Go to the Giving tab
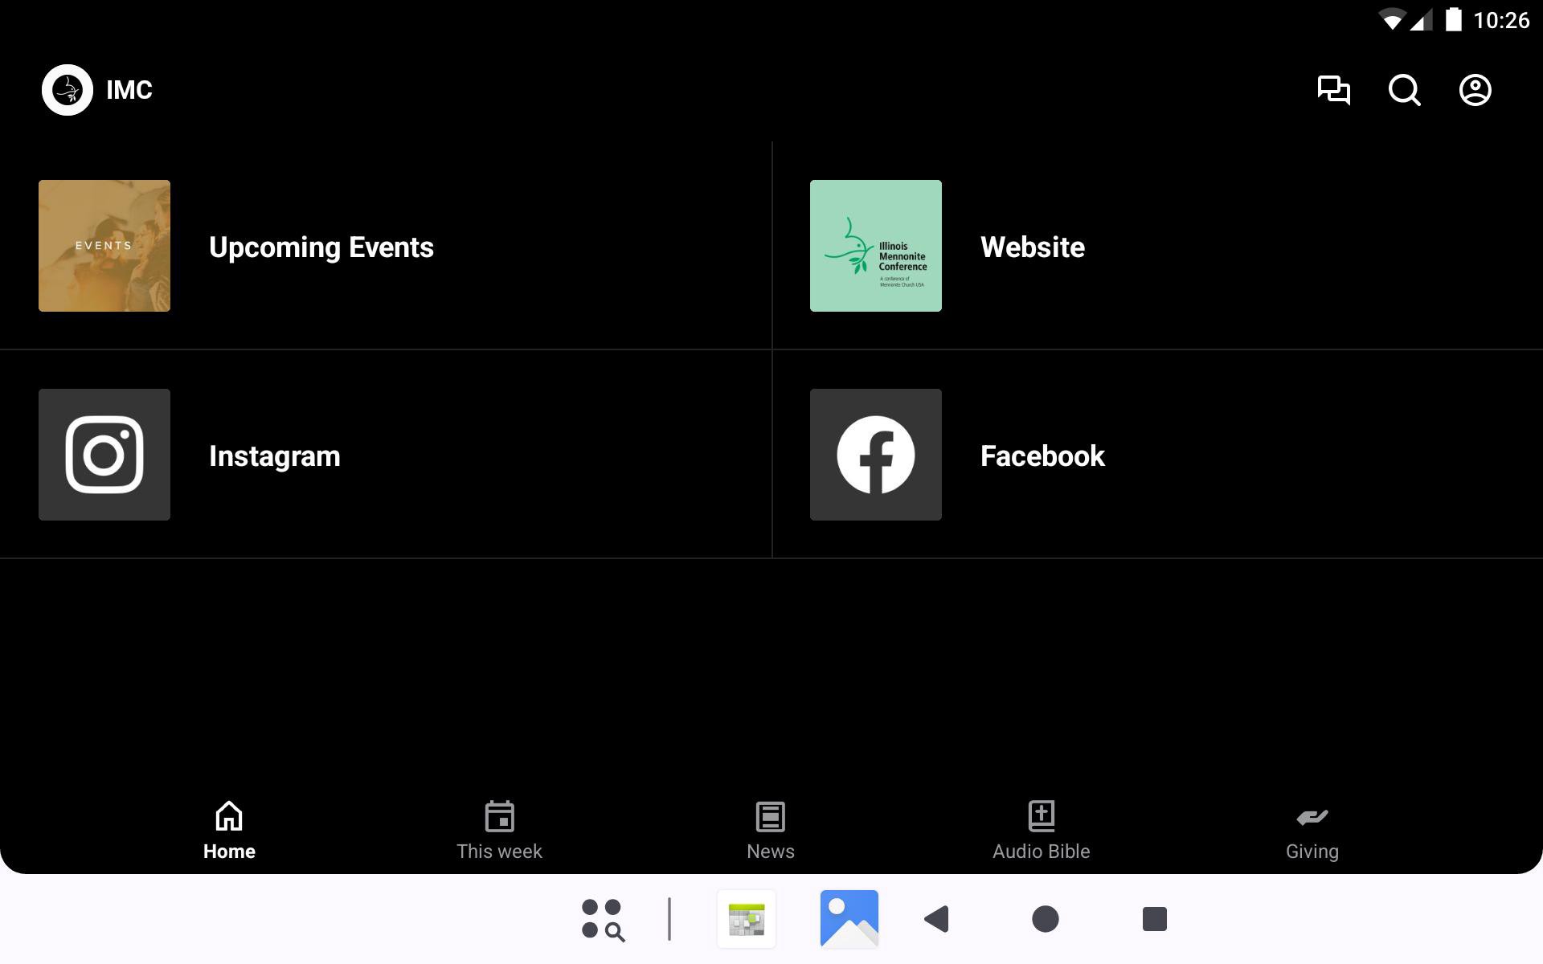This screenshot has height=964, width=1543. click(x=1312, y=831)
